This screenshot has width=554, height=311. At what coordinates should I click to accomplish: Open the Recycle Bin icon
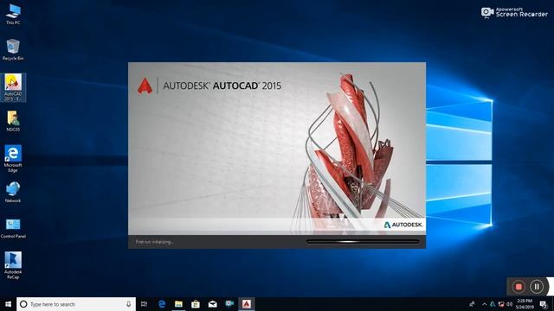[13, 50]
